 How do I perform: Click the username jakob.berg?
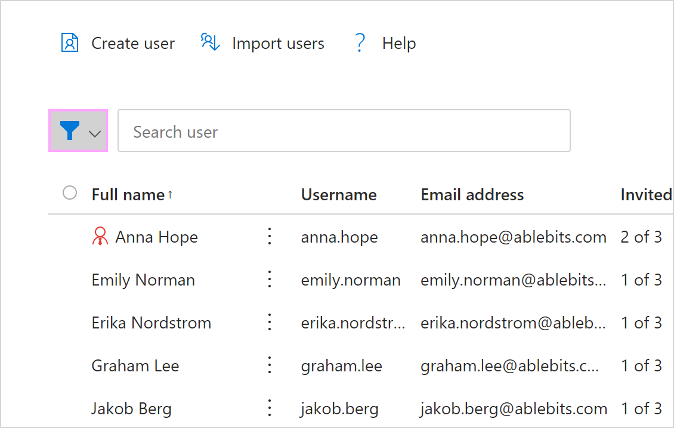[x=339, y=409]
